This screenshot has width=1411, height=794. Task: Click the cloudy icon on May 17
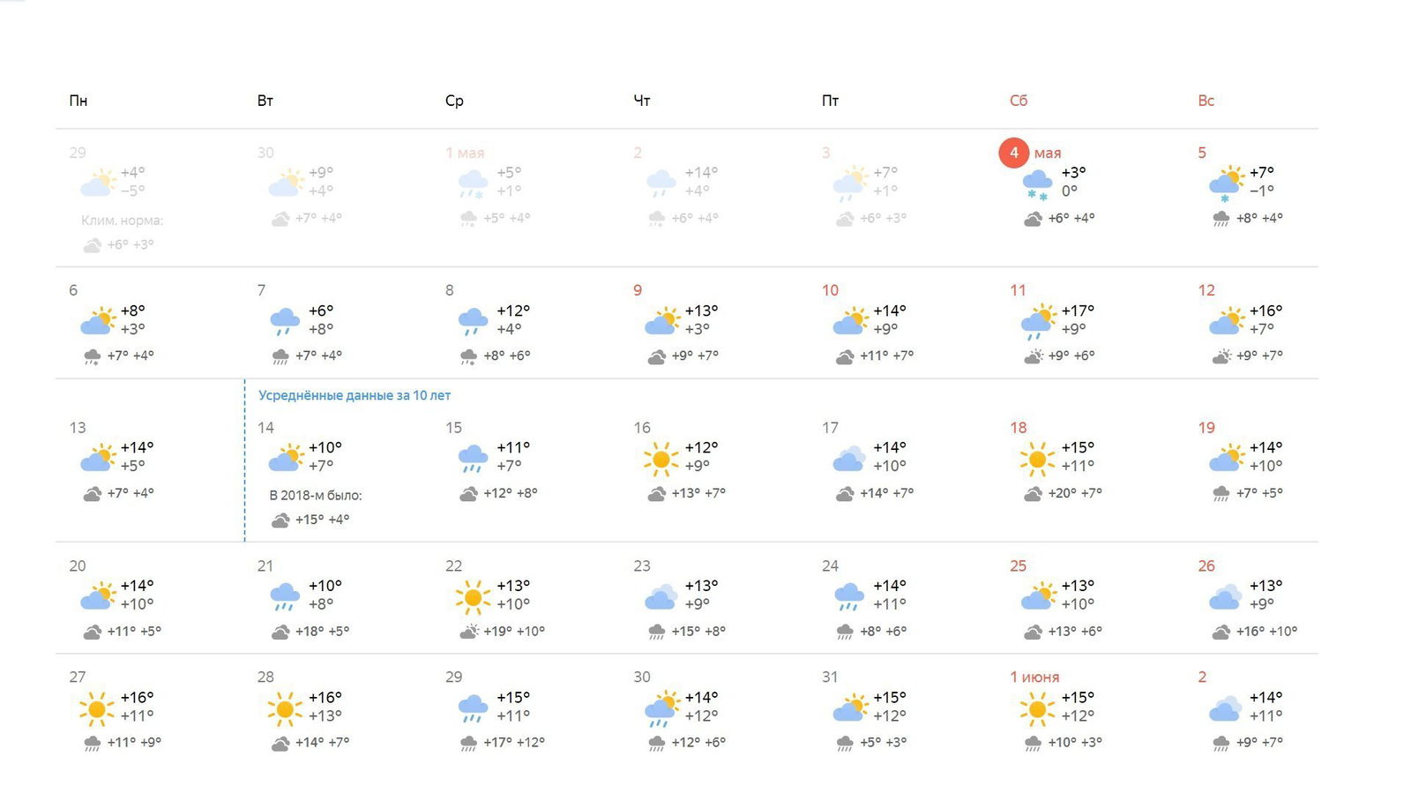pos(849,459)
